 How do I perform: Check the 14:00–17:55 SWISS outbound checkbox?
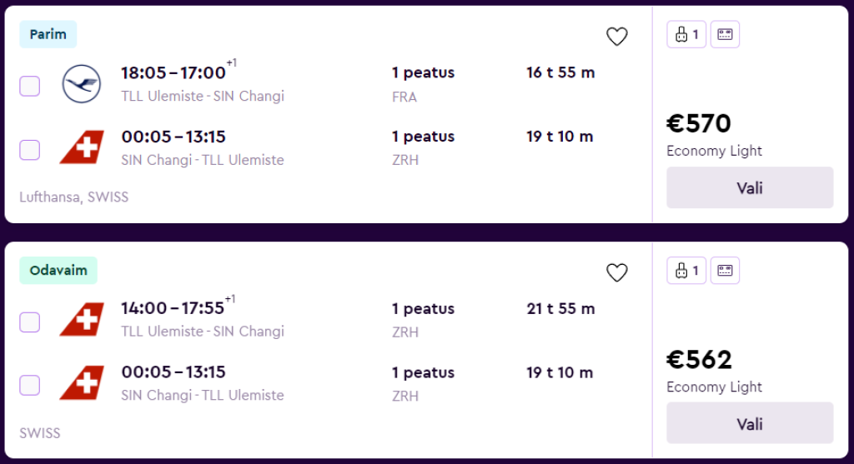(30, 322)
